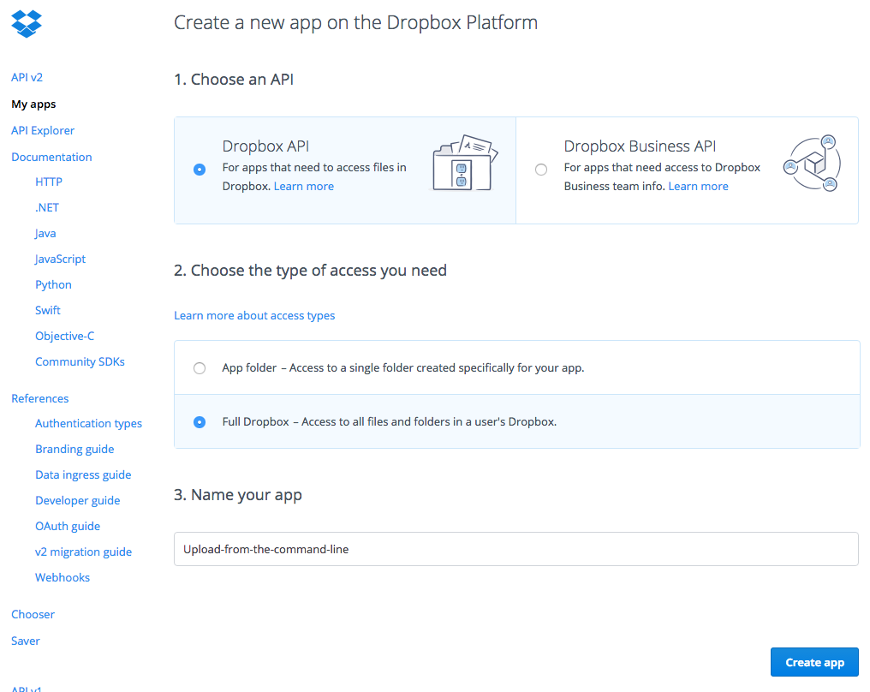Click the Dropbox Business API team illustration
This screenshot has width=870, height=692.
[x=812, y=163]
